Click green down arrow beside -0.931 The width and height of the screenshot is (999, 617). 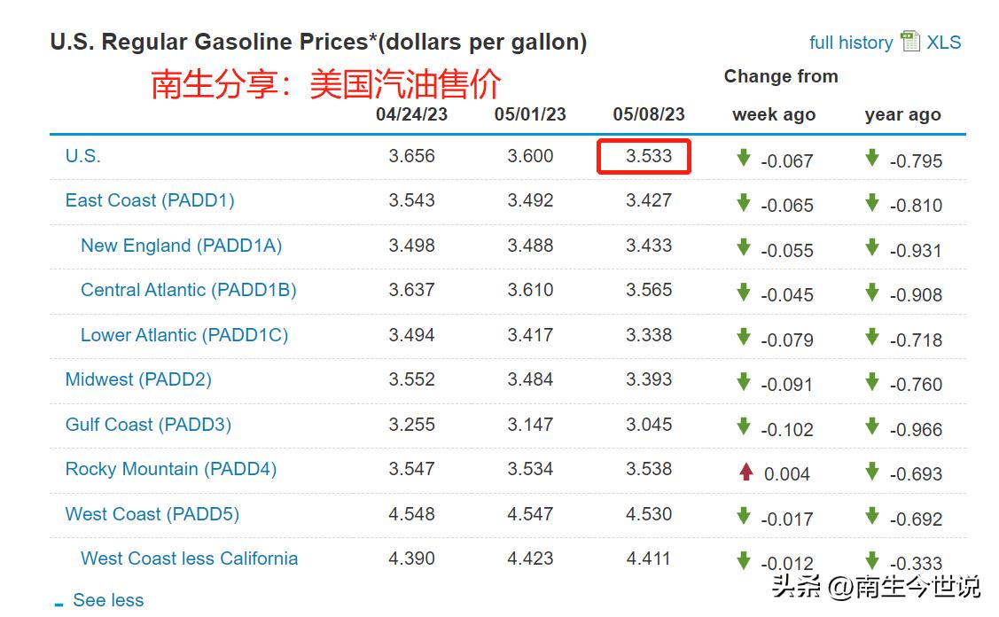click(x=872, y=247)
